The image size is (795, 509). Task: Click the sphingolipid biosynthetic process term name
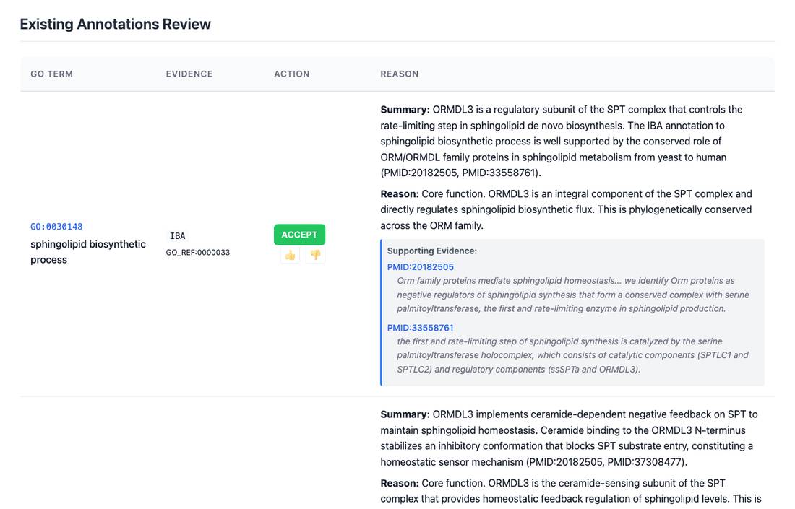[87, 252]
